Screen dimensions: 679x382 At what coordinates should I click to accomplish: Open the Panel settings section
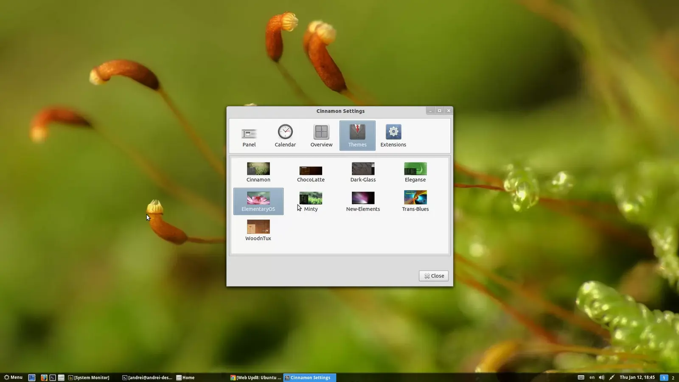coord(249,136)
